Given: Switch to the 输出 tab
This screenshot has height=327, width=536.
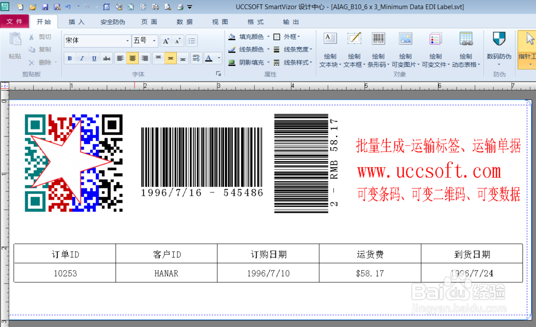Looking at the screenshot, I should [x=291, y=22].
